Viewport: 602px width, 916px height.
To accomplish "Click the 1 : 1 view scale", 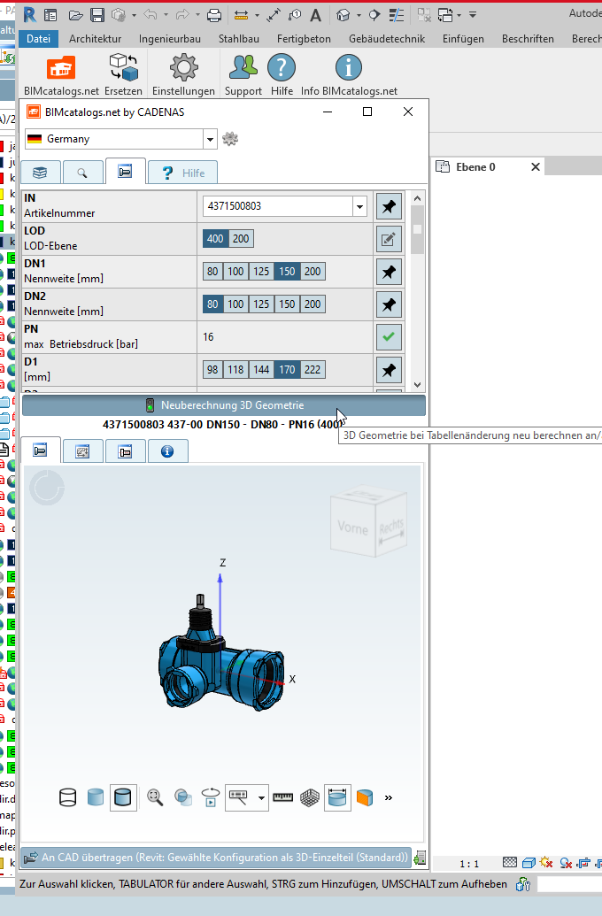I will click(469, 864).
